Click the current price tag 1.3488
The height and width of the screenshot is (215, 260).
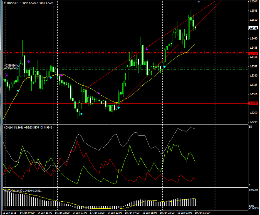coord(253,28)
